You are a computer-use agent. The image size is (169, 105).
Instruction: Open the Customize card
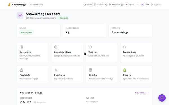click(x=33, y=53)
